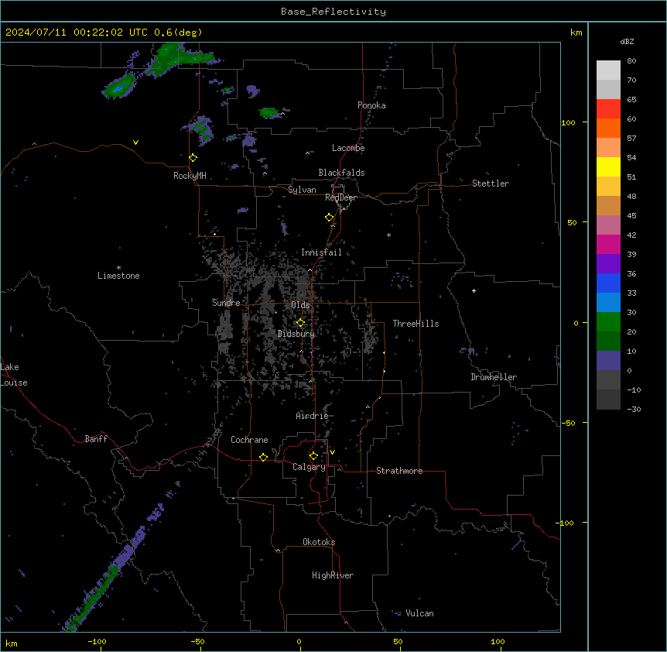This screenshot has width=667, height=652.
Task: Click the Olds city label
Action: 300,305
